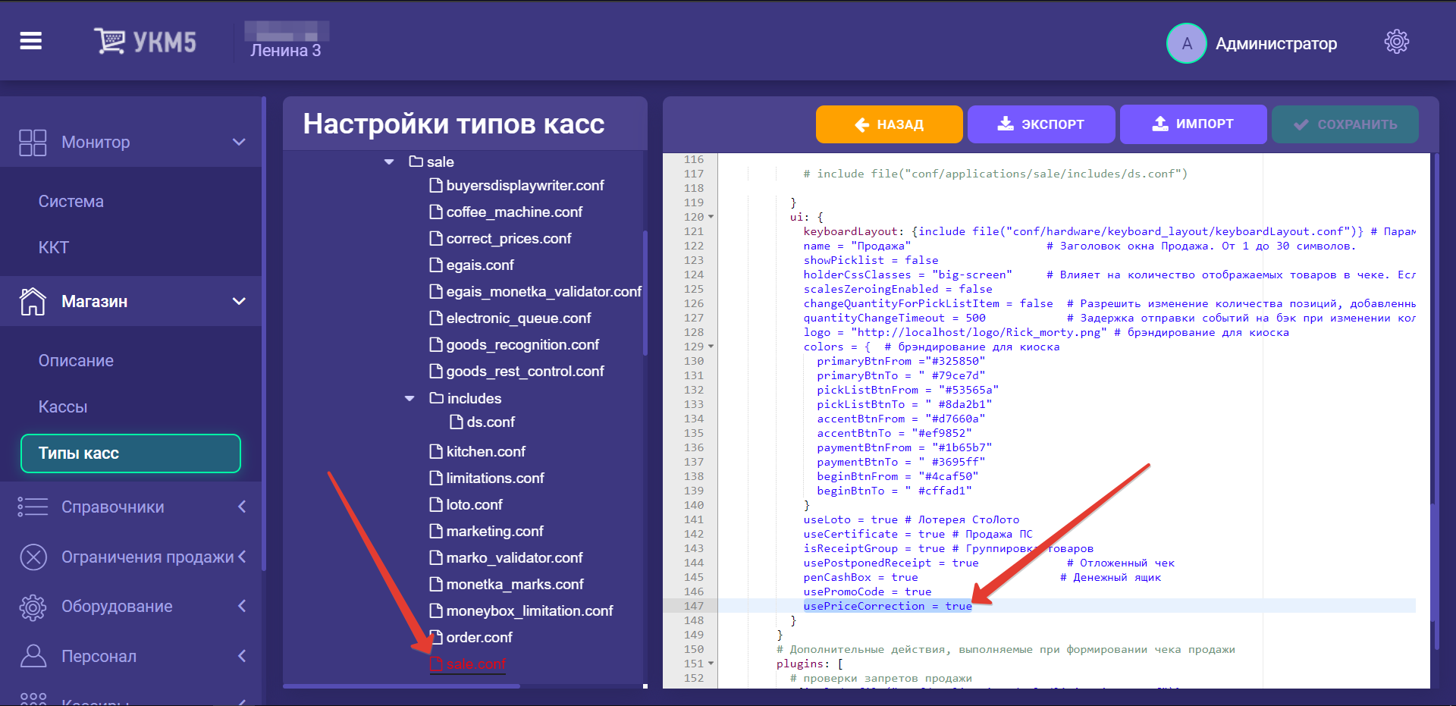
Task: Expand the Справочники menu chevron
Action: [242, 507]
